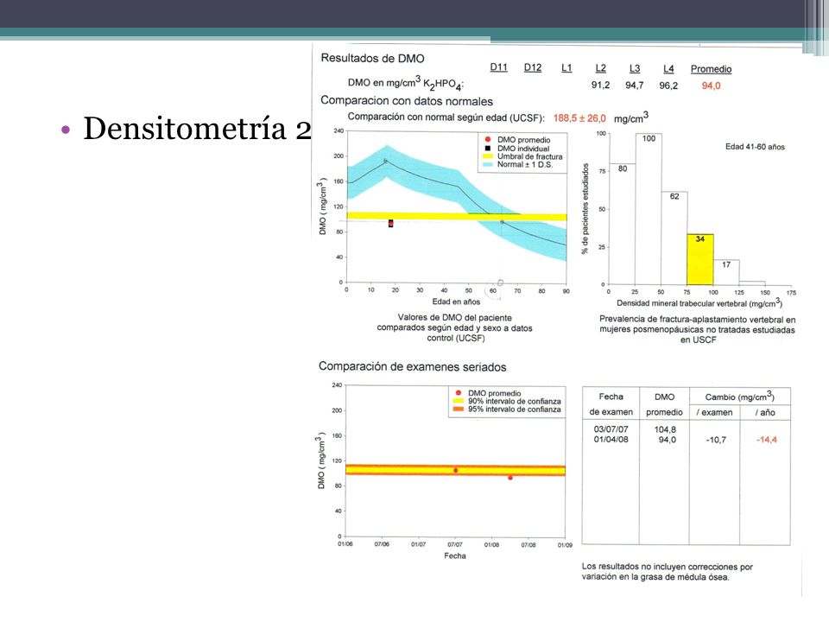Click the "/ año" table subheader
829x622 pixels.
(x=765, y=412)
